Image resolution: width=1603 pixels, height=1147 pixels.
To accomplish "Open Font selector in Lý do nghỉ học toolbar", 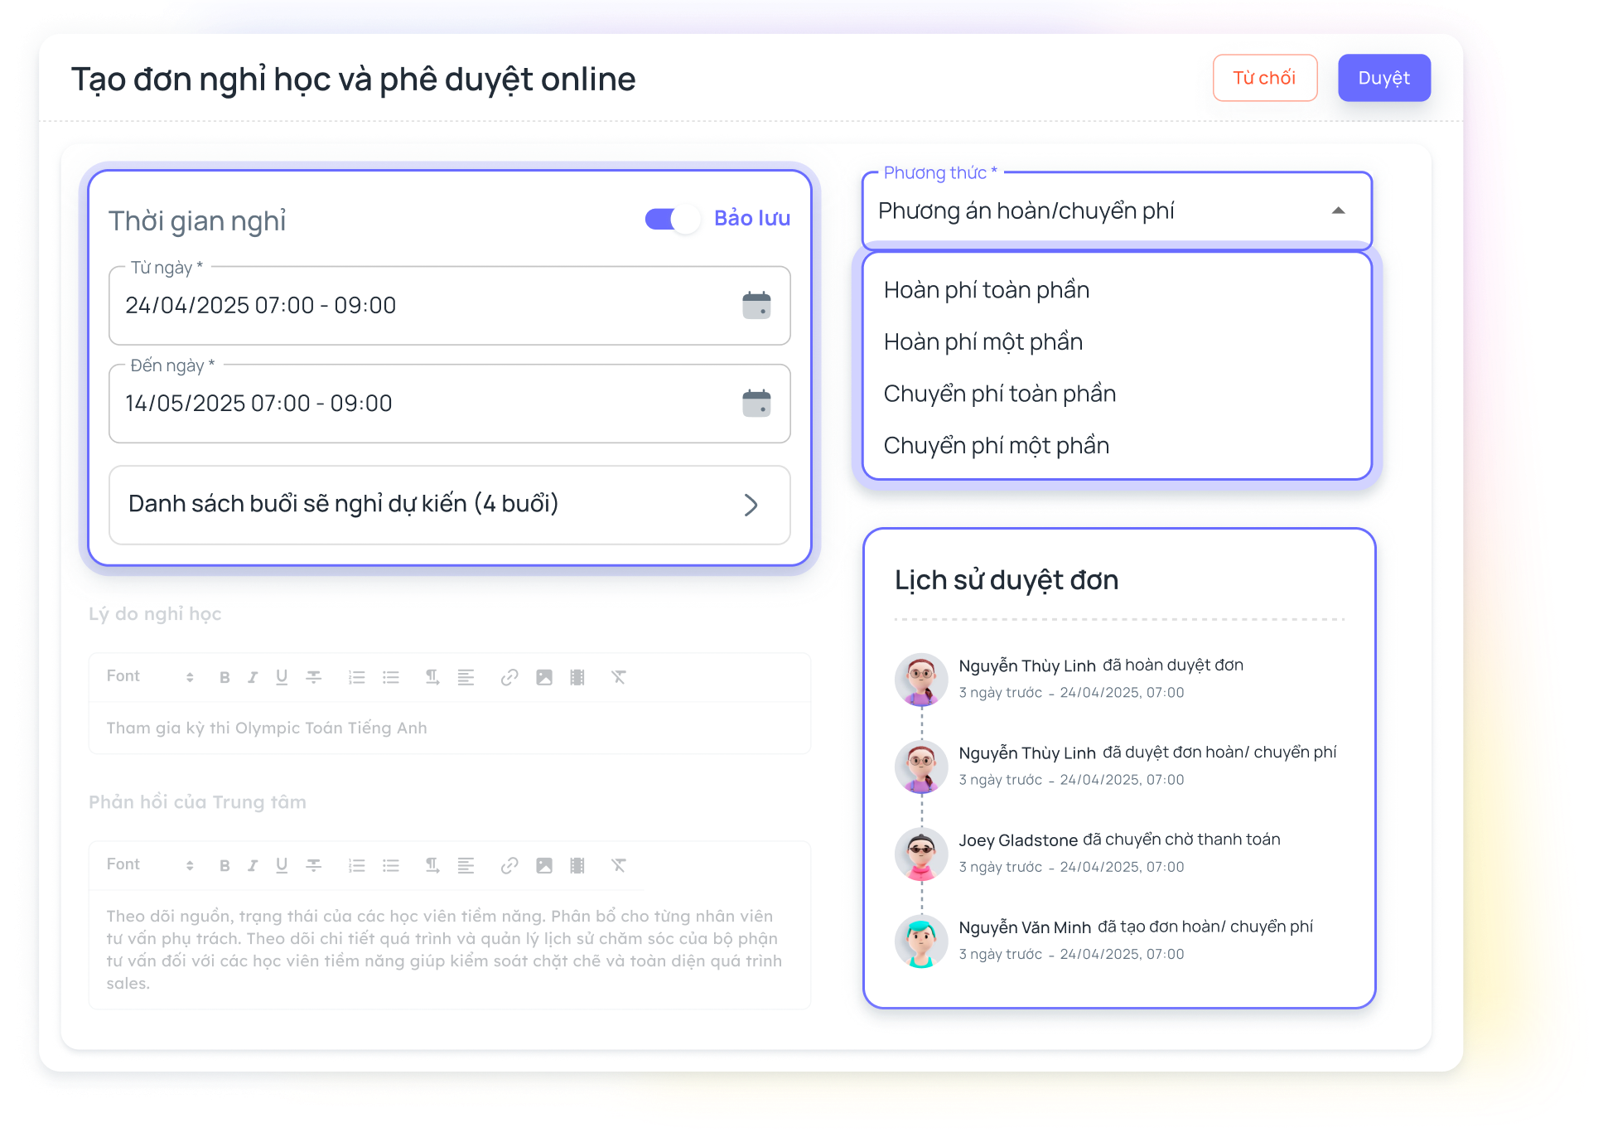I will pos(149,676).
